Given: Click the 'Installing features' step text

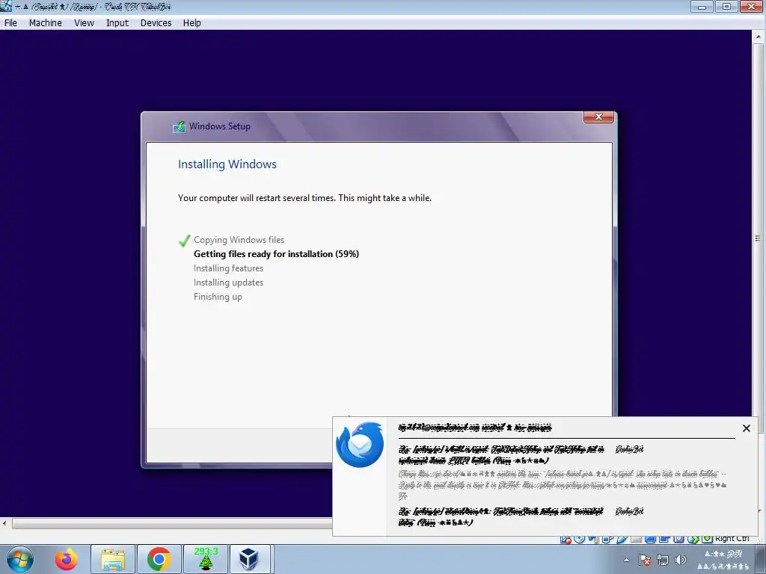Looking at the screenshot, I should [228, 268].
